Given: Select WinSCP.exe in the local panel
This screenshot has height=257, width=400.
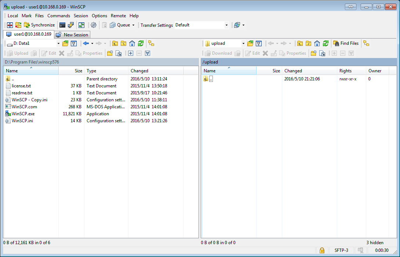Looking at the screenshot, I should [23, 114].
